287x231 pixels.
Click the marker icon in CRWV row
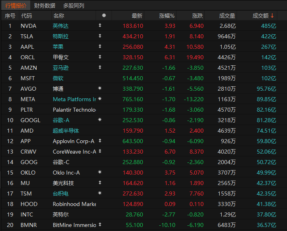[x=100, y=151]
